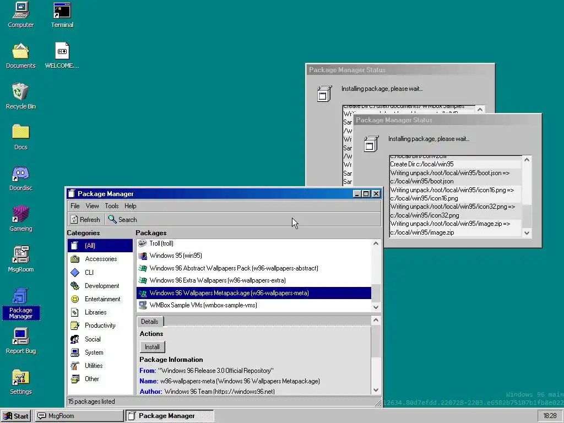Click packages list scroll down arrow

coord(376,307)
